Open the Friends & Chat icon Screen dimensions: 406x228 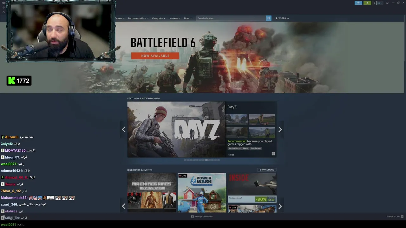point(402,217)
